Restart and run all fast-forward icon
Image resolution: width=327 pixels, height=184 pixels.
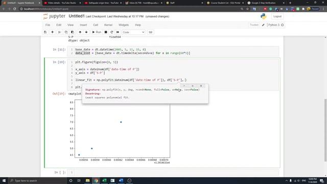(x=118, y=32)
